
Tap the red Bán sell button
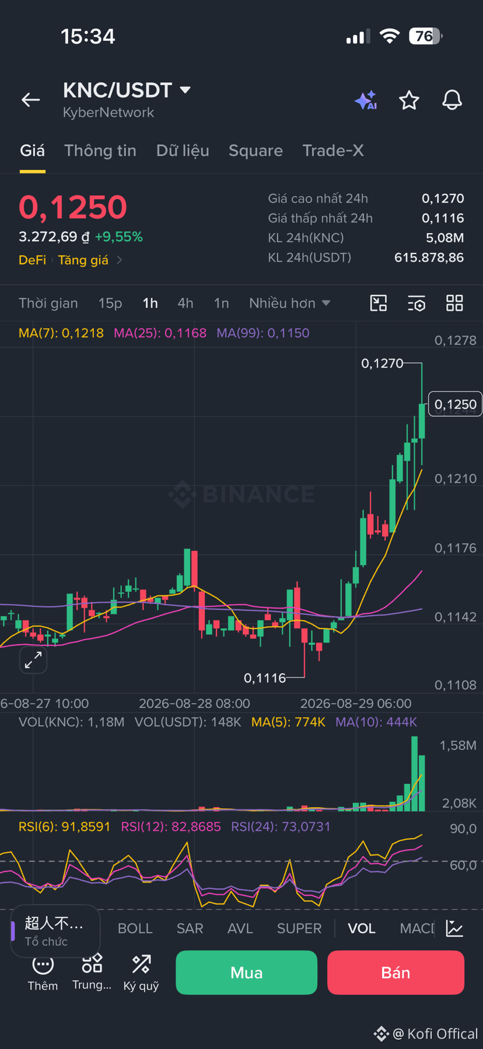pos(395,972)
